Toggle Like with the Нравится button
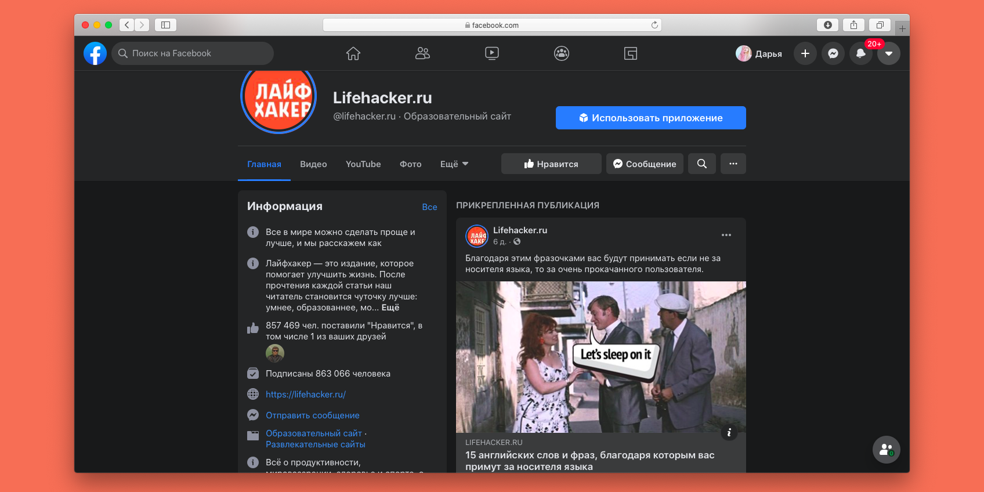 (551, 164)
